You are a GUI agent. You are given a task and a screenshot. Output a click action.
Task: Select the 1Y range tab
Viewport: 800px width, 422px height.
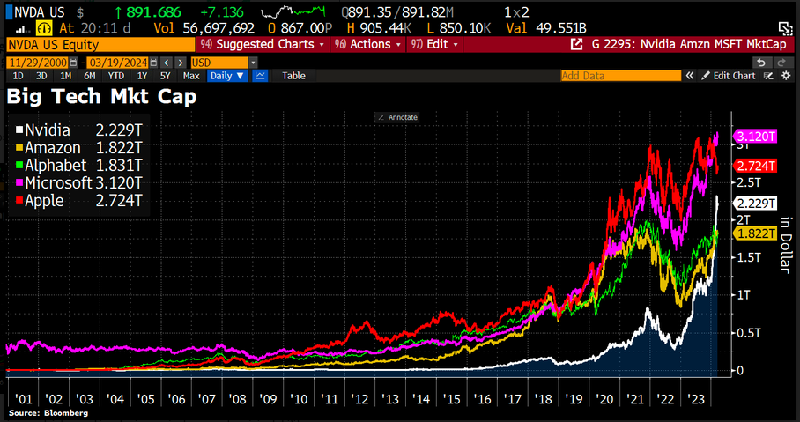(x=143, y=76)
